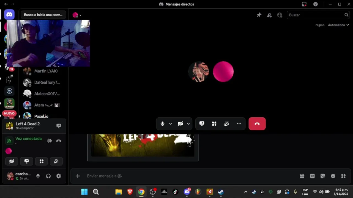Open activities in the call control bar
Viewport: 353px width, 198px height.
[x=214, y=124]
